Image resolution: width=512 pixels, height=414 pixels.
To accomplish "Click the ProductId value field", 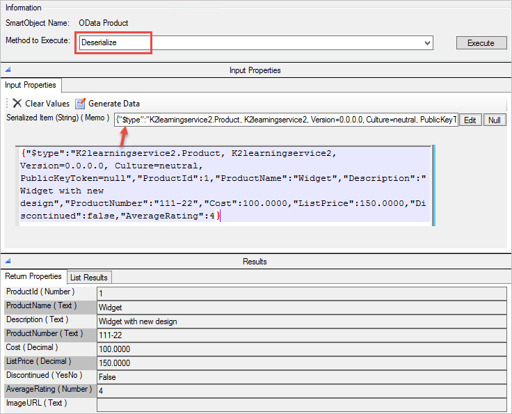I will (x=301, y=294).
